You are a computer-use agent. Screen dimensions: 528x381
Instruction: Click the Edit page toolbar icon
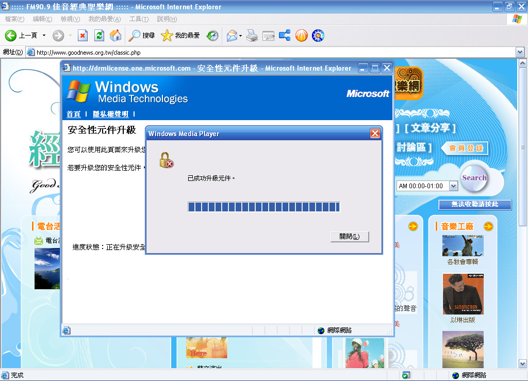point(268,36)
